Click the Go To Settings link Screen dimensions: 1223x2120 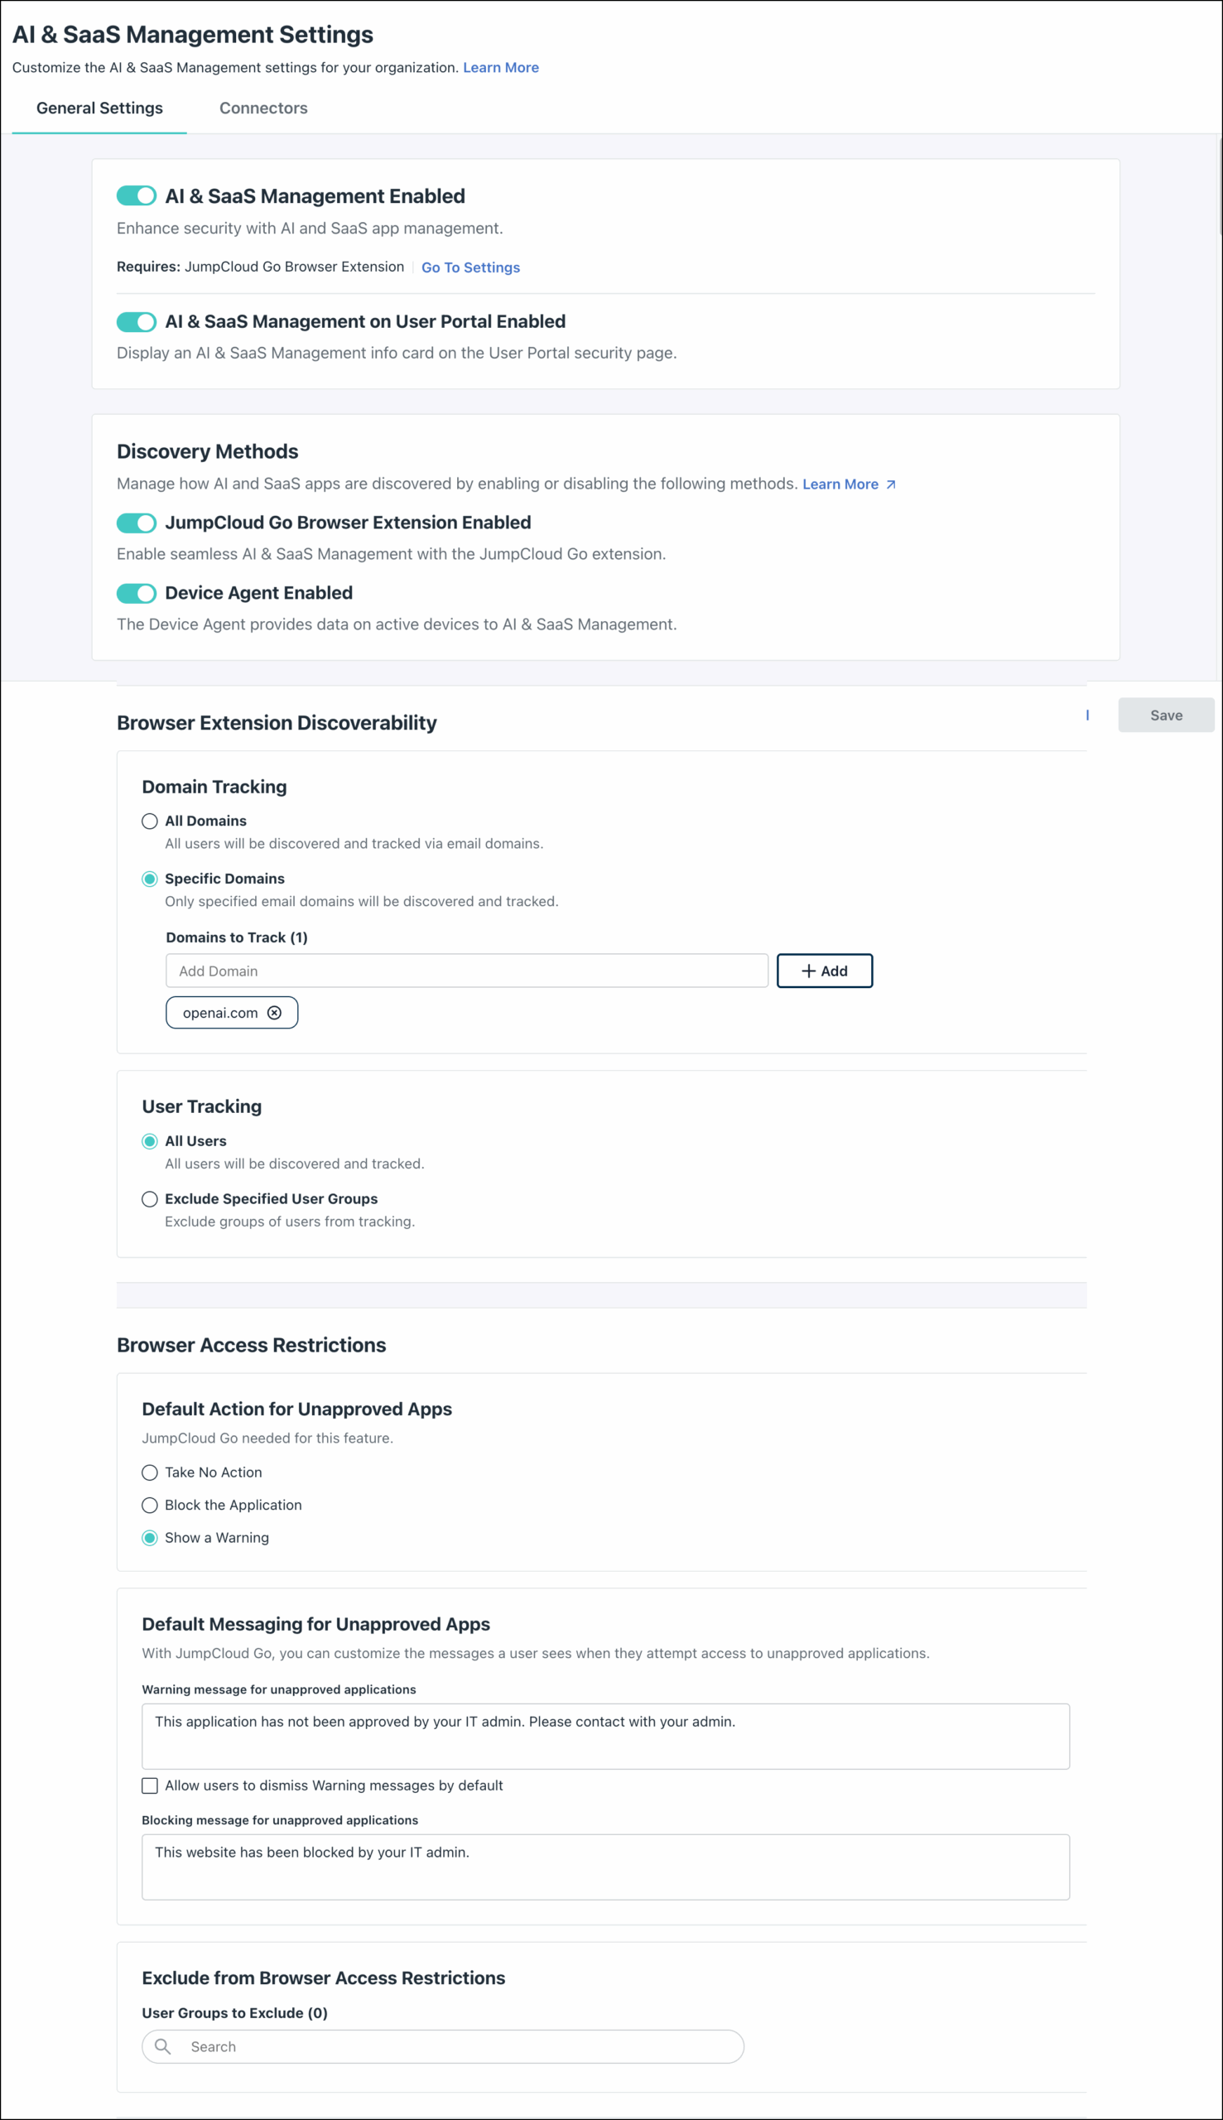pyautogui.click(x=470, y=267)
